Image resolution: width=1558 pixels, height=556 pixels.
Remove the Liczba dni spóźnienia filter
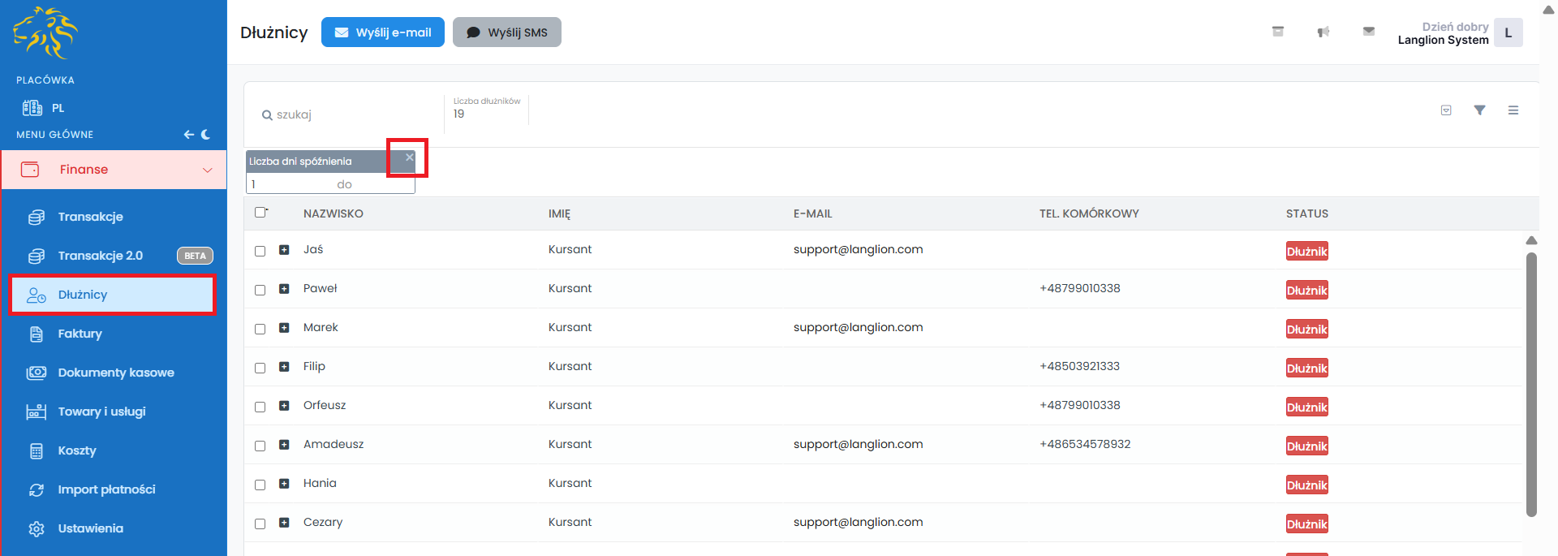click(409, 157)
